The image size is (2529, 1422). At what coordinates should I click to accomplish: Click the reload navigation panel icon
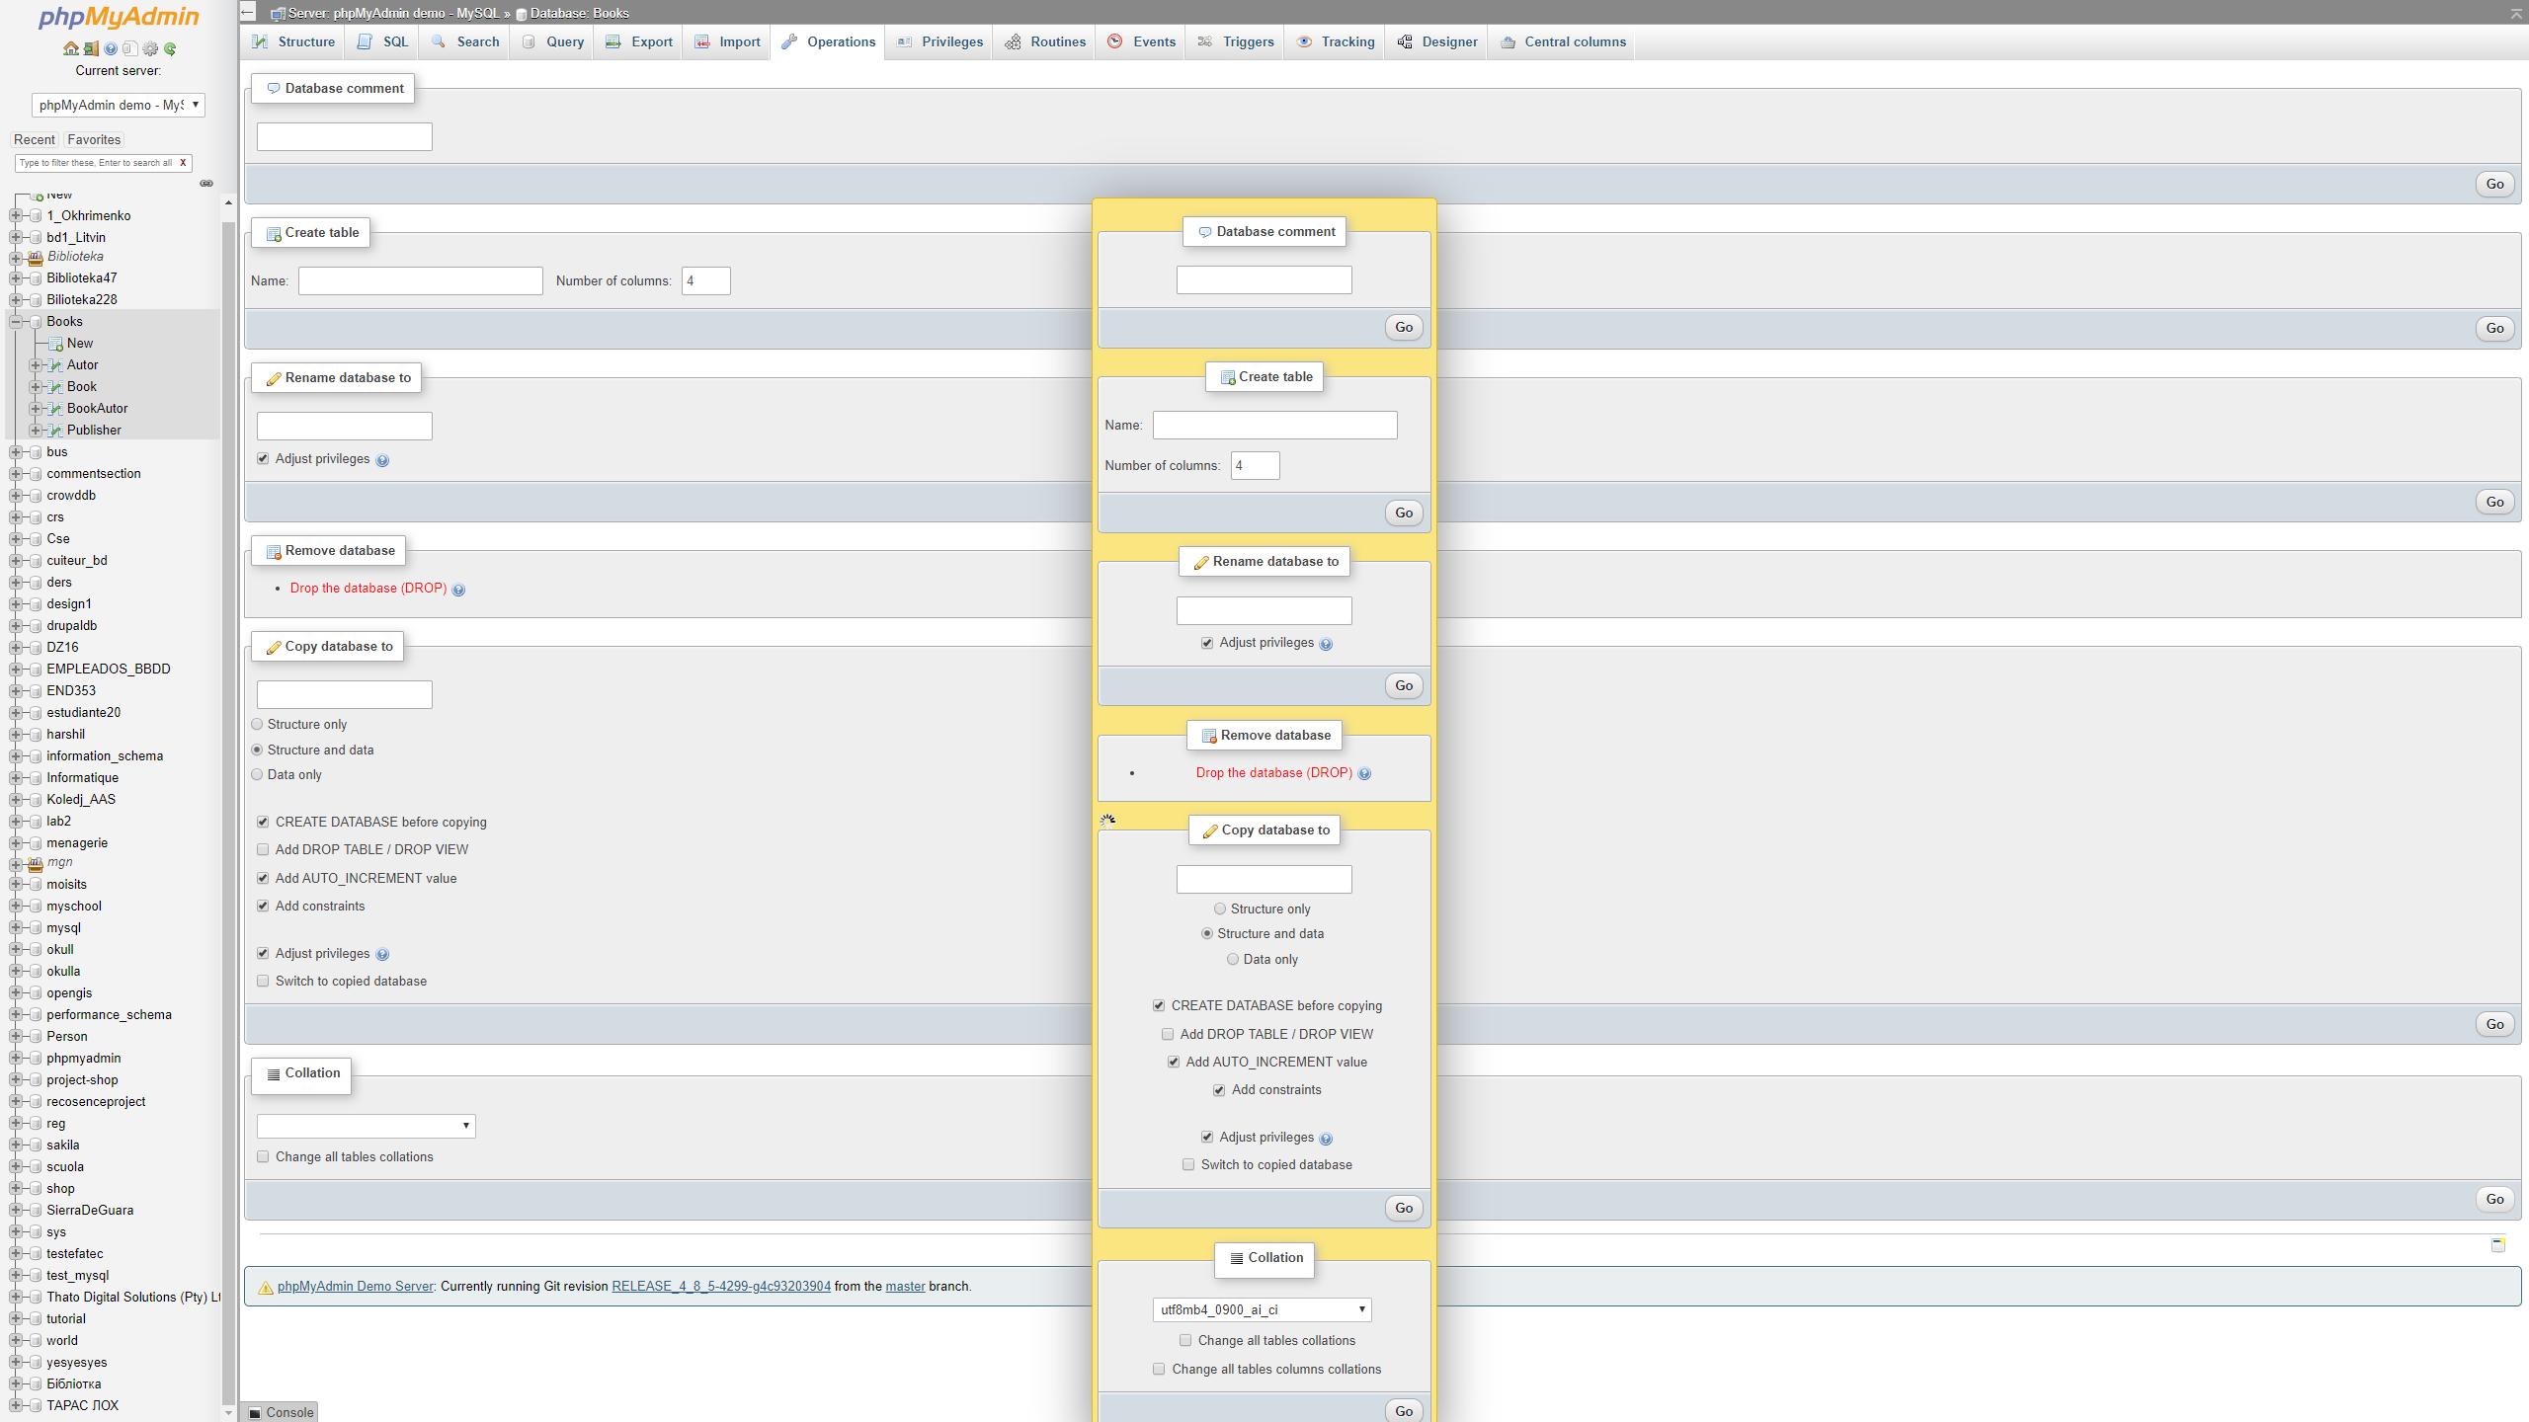pyautogui.click(x=170, y=48)
